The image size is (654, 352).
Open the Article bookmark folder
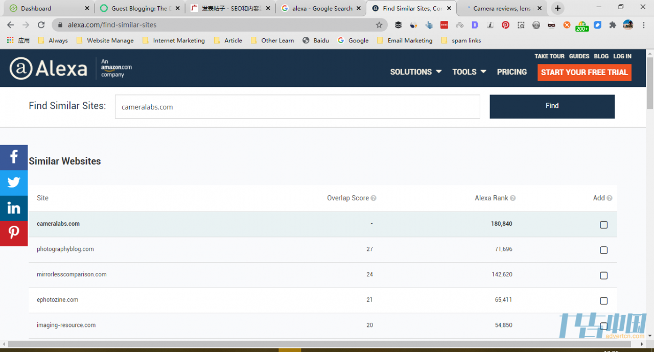click(228, 40)
